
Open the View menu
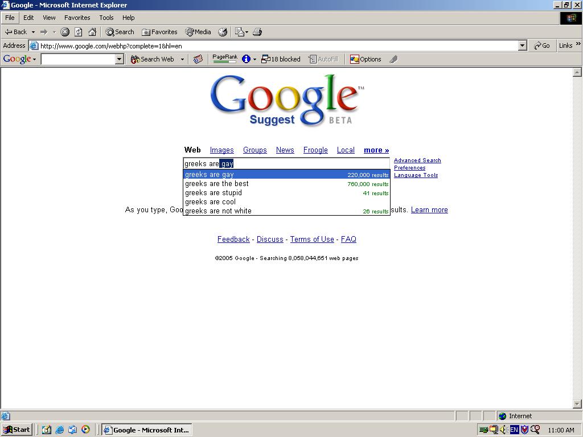49,18
